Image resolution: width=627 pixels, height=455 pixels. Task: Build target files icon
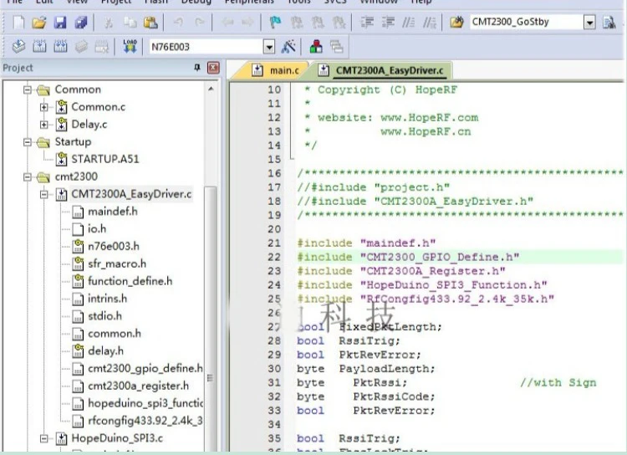coord(39,47)
